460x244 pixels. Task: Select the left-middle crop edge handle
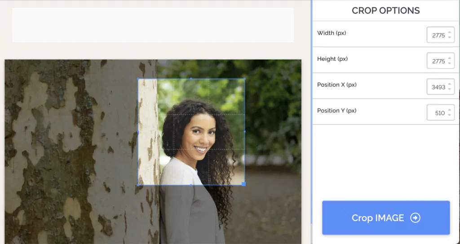(138, 132)
